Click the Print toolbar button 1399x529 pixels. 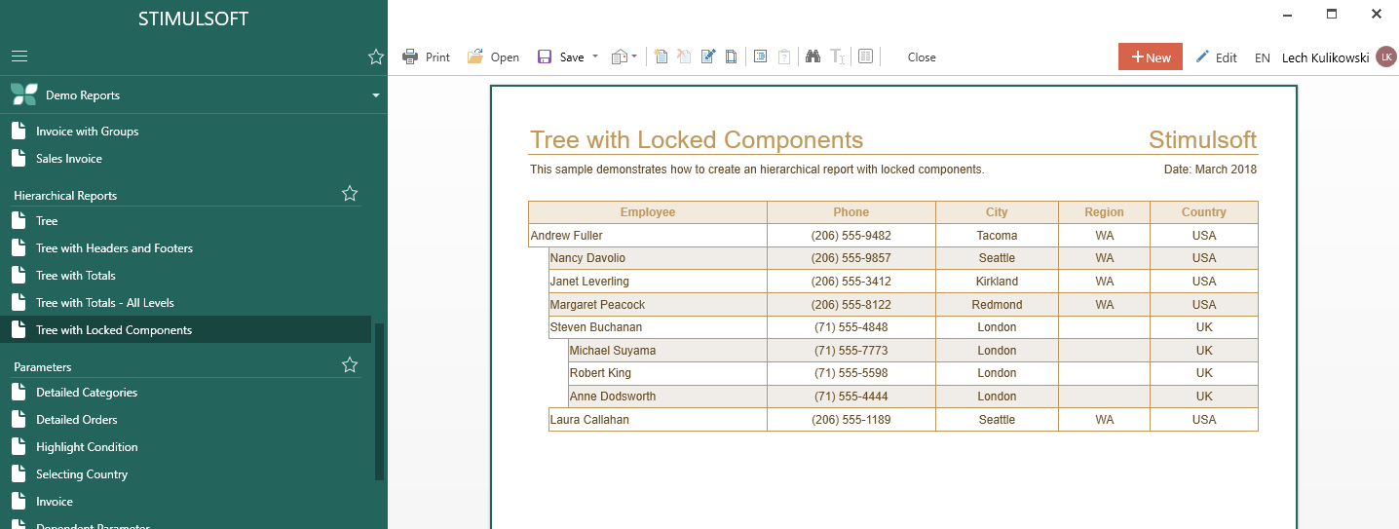click(x=426, y=57)
